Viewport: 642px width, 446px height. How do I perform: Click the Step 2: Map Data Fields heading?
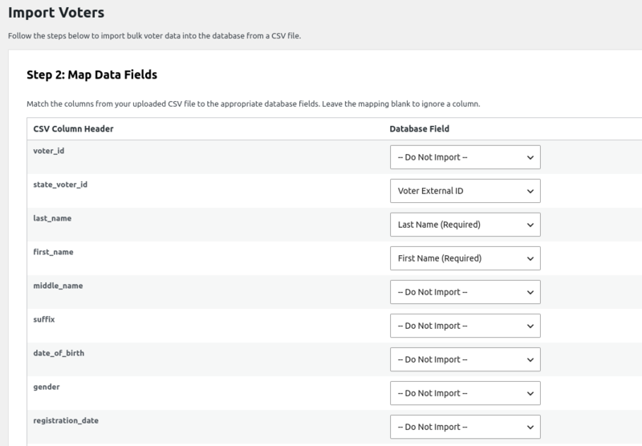tap(91, 75)
